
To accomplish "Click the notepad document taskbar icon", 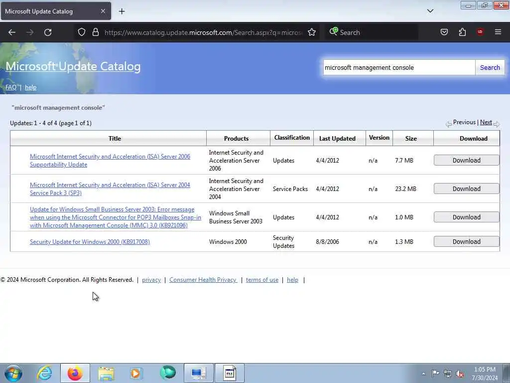I will pyautogui.click(x=229, y=373).
